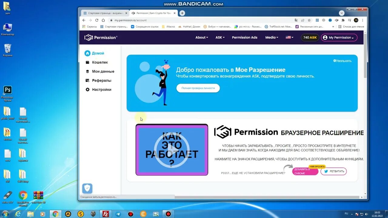Expand the Media dropdown menu
Image resolution: width=388 pixels, height=218 pixels.
pyautogui.click(x=272, y=38)
